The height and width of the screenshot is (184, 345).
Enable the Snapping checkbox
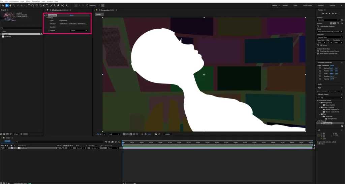click(x=87, y=5)
